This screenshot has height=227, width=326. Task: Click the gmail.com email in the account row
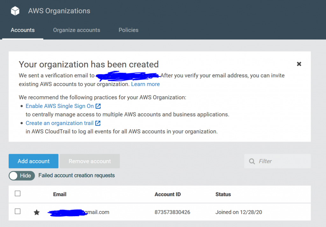(x=79, y=212)
